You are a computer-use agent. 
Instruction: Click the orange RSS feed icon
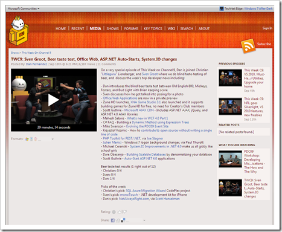248,46
